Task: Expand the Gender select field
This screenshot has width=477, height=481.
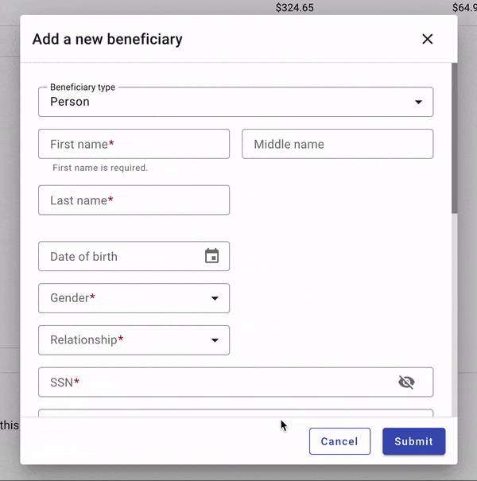Action: 127,298
